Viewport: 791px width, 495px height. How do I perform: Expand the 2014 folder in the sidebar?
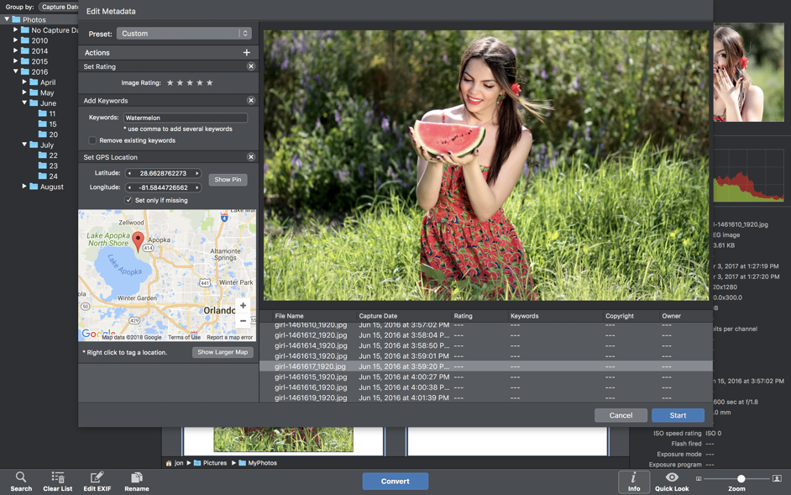(14, 50)
